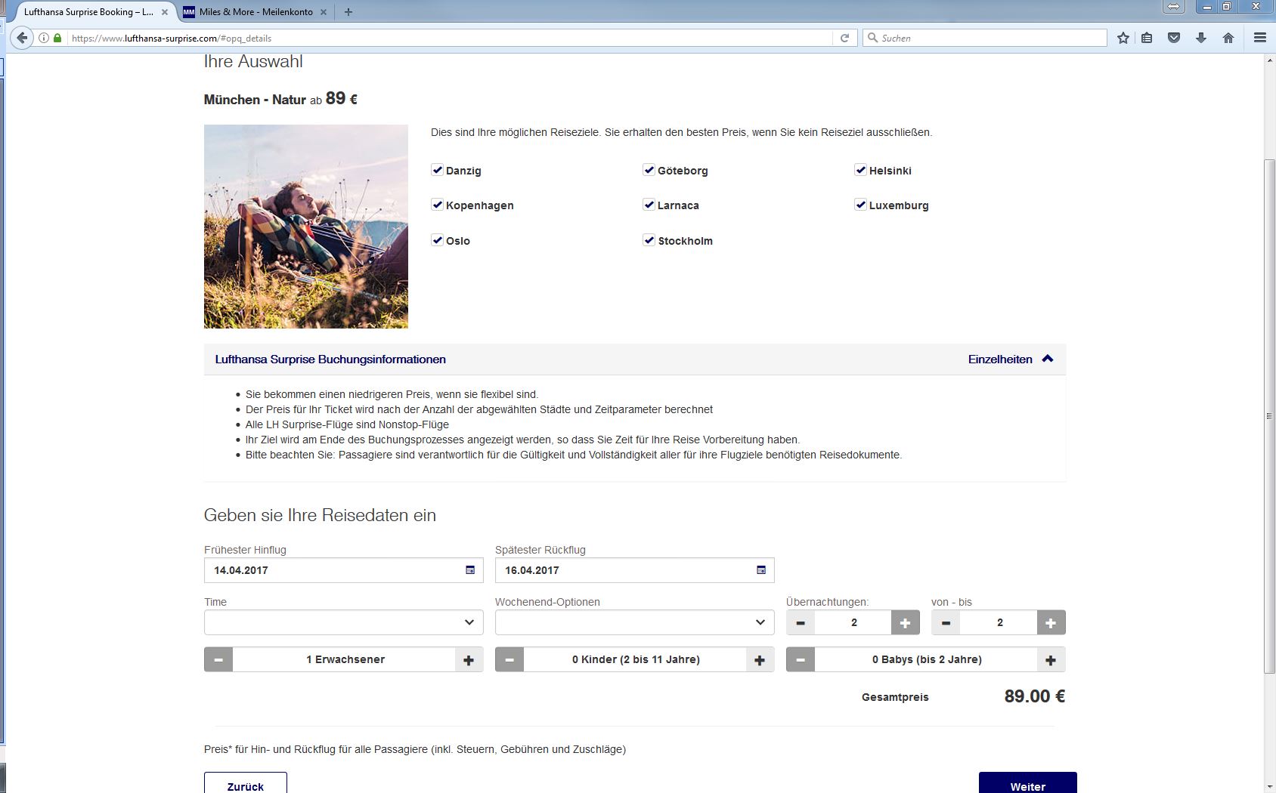Reload the page with refresh icon
Image resolution: width=1276 pixels, height=793 pixels.
[844, 38]
